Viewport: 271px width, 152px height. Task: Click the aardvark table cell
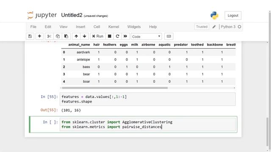click(83, 52)
